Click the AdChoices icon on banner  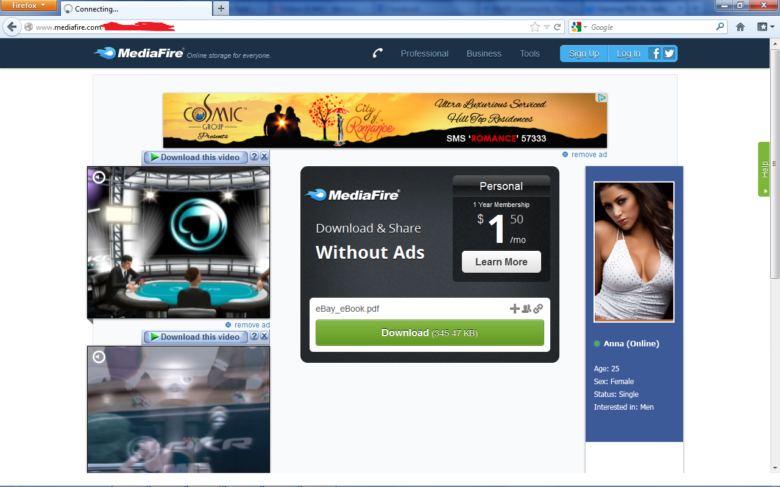click(601, 97)
